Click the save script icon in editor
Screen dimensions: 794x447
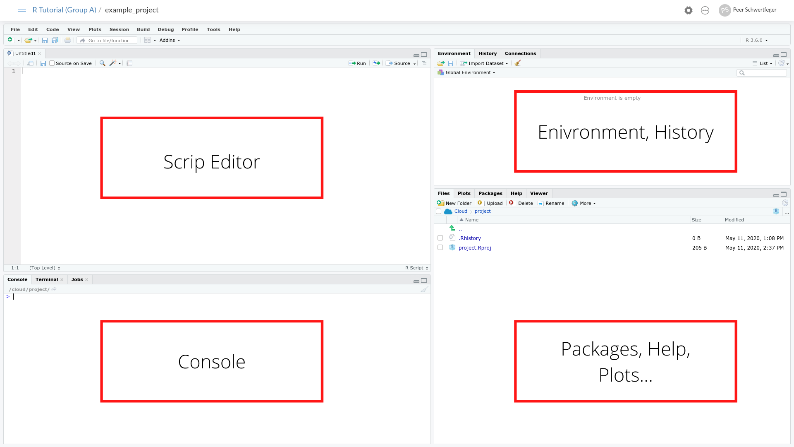(43, 63)
